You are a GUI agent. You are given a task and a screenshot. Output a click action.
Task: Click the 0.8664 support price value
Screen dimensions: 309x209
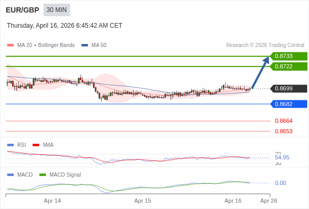point(283,121)
